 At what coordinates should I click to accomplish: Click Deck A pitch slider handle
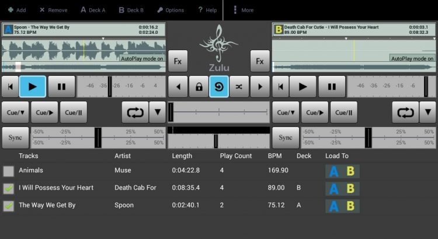98,138
